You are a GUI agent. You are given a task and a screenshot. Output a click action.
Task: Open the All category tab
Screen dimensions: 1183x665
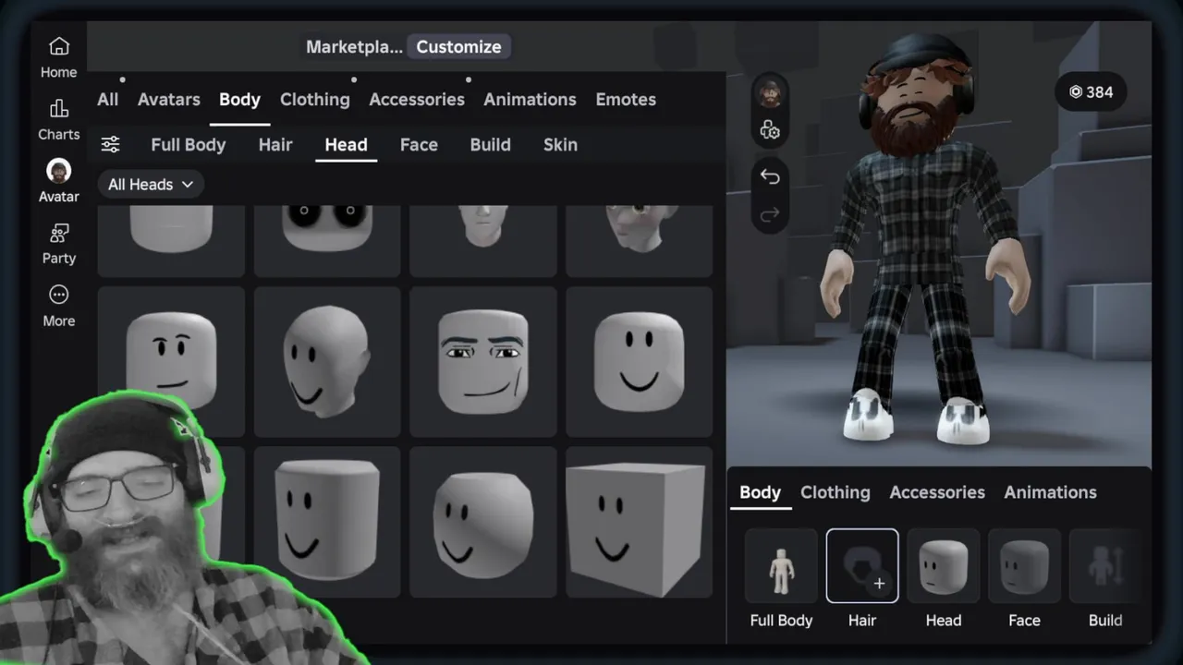(108, 99)
